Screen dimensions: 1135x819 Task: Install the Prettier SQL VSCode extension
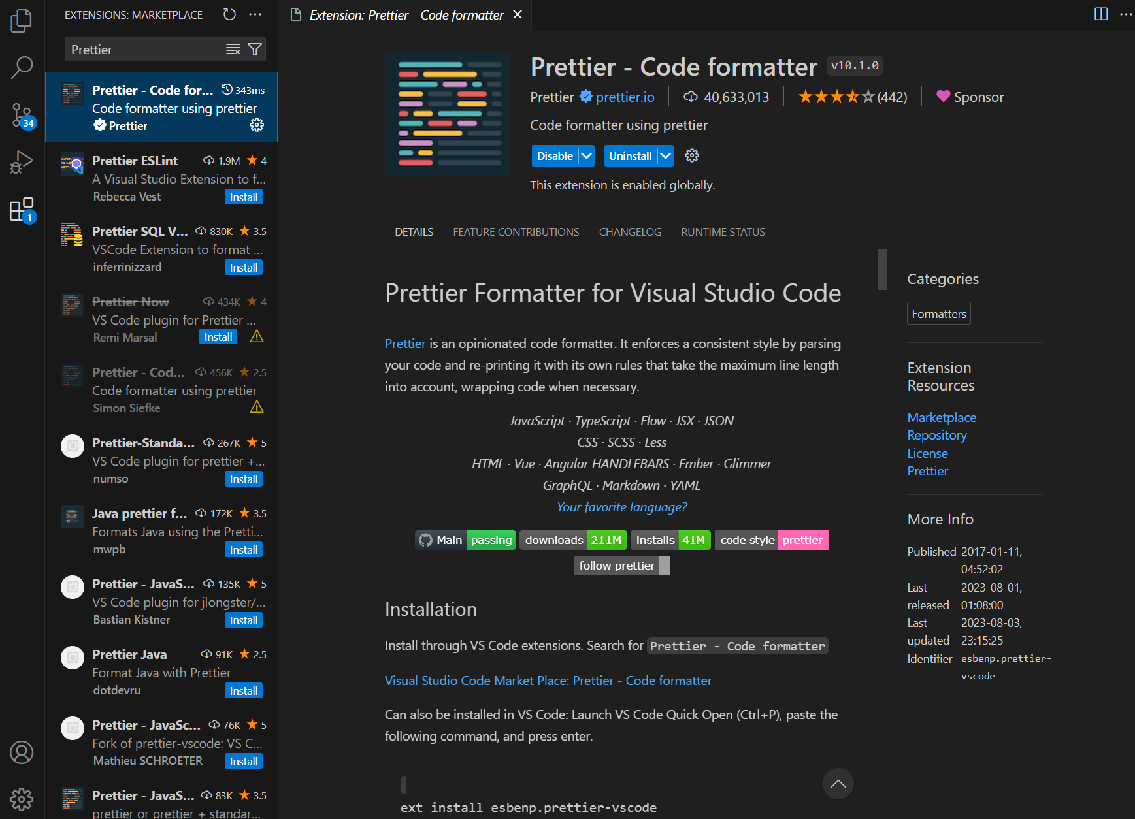tap(244, 268)
